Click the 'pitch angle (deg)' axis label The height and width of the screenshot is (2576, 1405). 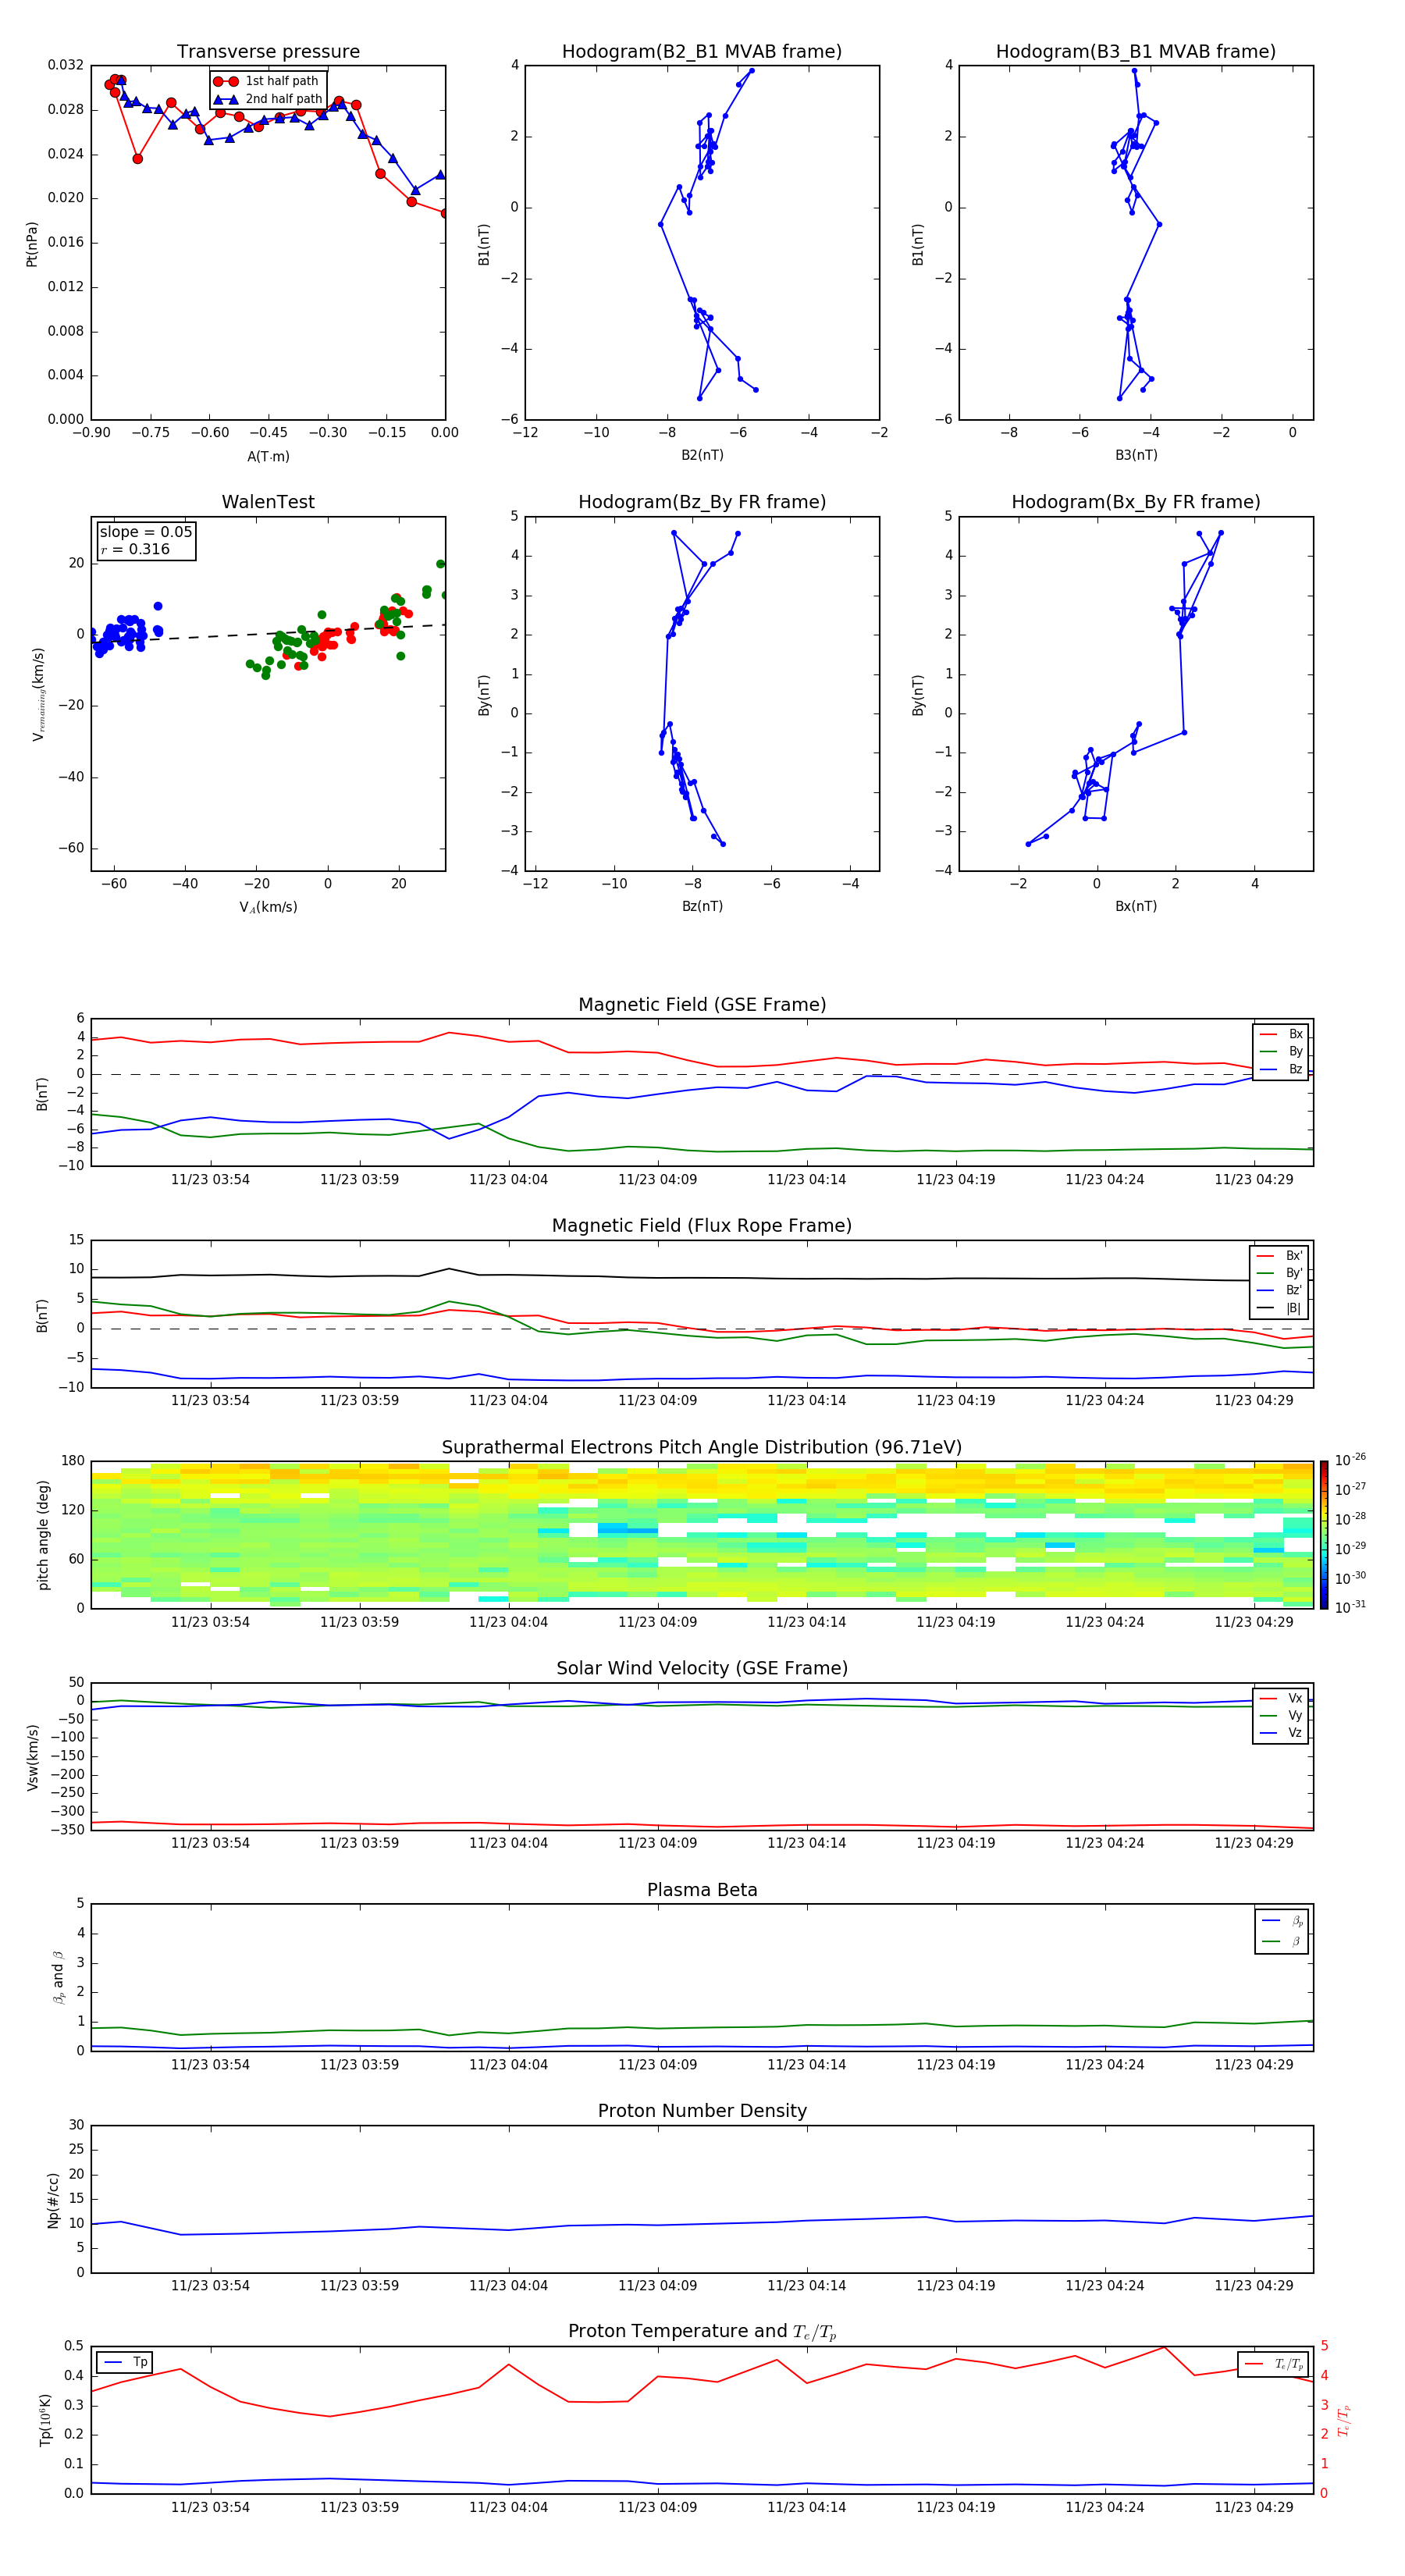click(43, 1535)
